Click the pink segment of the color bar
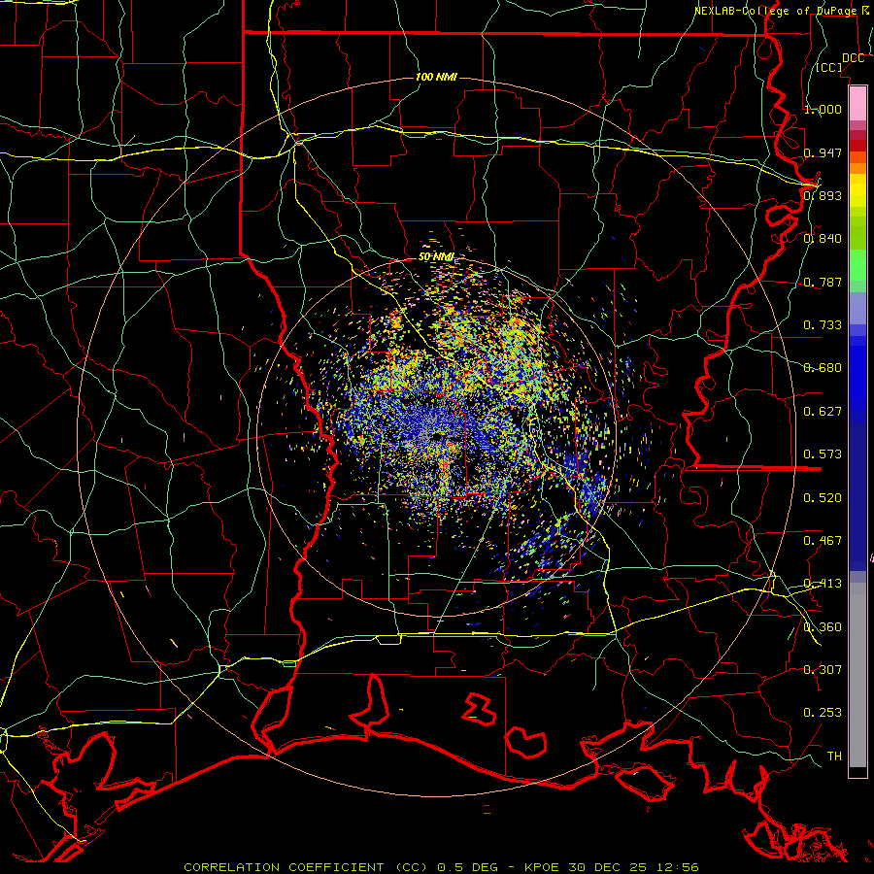The image size is (874, 874). (857, 103)
